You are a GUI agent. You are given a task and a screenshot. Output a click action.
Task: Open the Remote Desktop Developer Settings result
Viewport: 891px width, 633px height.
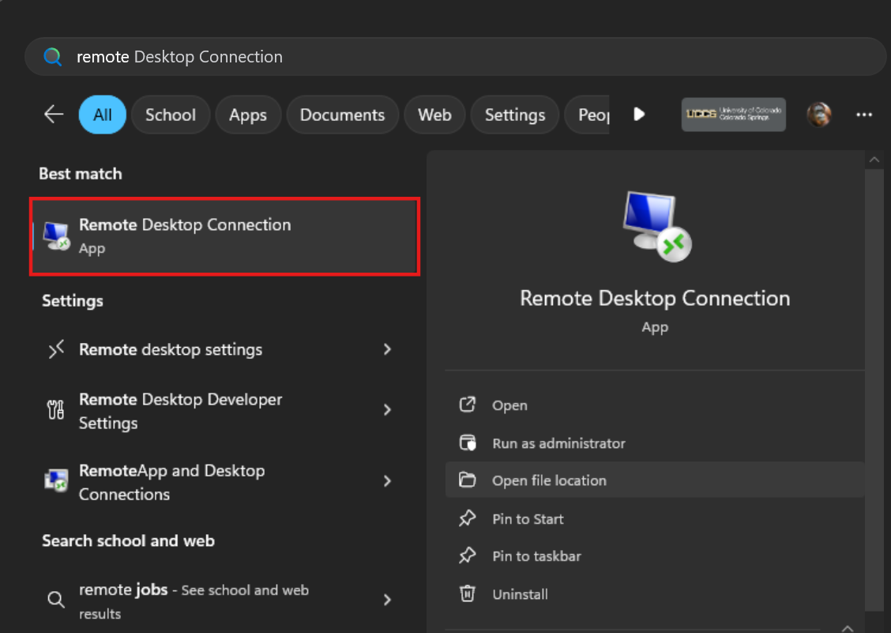tap(225, 411)
